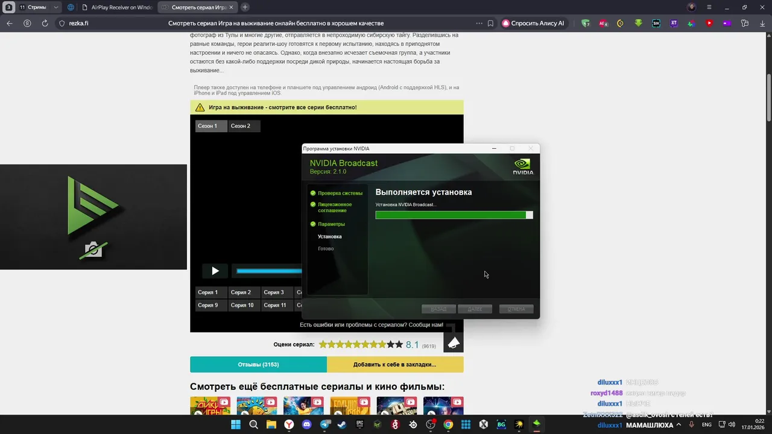Open Discord from the taskbar
Viewport: 772px width, 434px height.
(x=307, y=424)
